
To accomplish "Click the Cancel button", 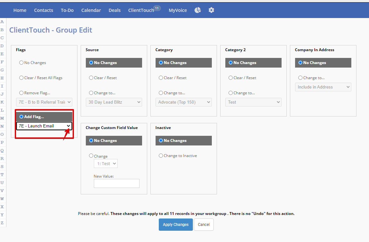I will [x=203, y=225].
